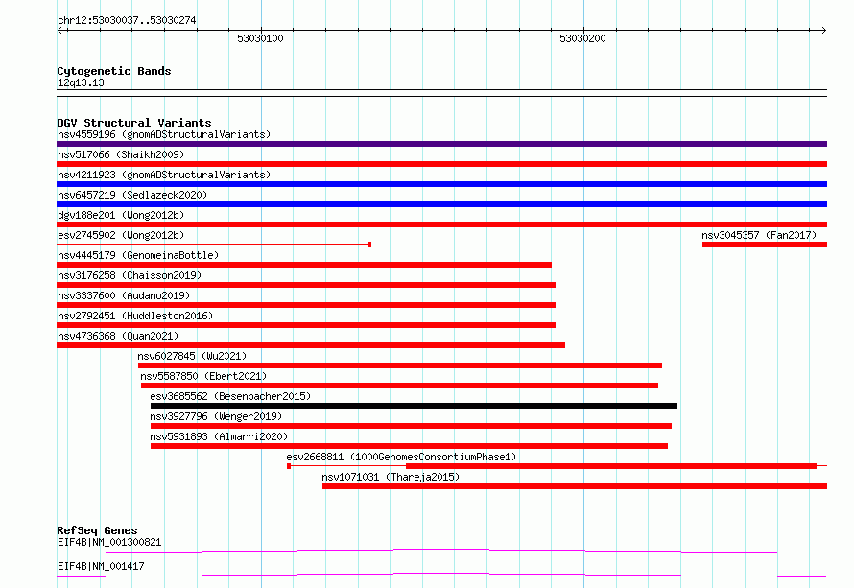The width and height of the screenshot is (854, 588).
Task: Select the purple nsv4559196 variant bar
Action: coord(441,144)
